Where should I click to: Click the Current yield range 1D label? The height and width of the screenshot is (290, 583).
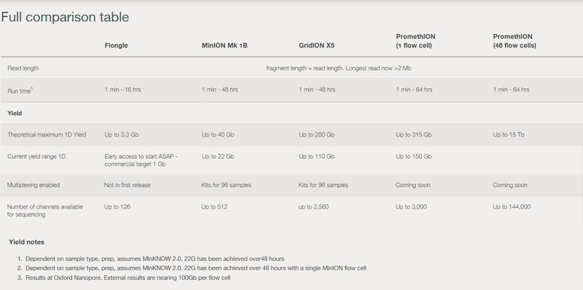pyautogui.click(x=36, y=156)
